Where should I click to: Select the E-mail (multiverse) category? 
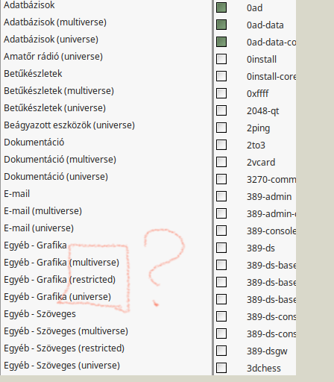[42, 211]
